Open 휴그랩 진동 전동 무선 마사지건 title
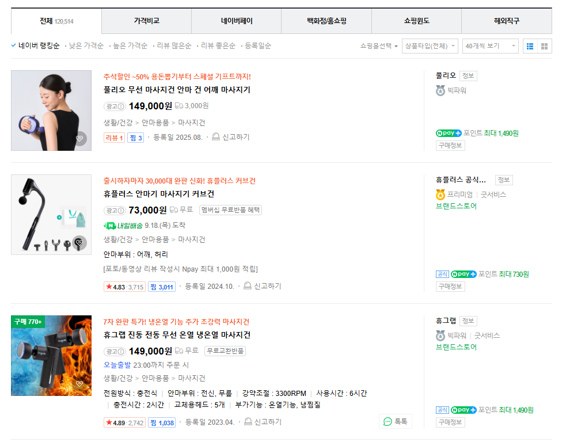 (177, 335)
